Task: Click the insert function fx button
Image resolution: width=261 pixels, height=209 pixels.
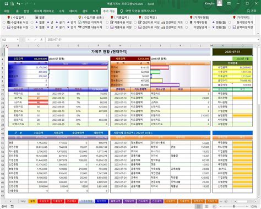Action: click(x=42, y=40)
